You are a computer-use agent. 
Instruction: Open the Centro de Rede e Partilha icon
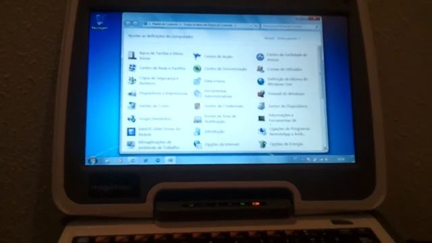(x=132, y=67)
